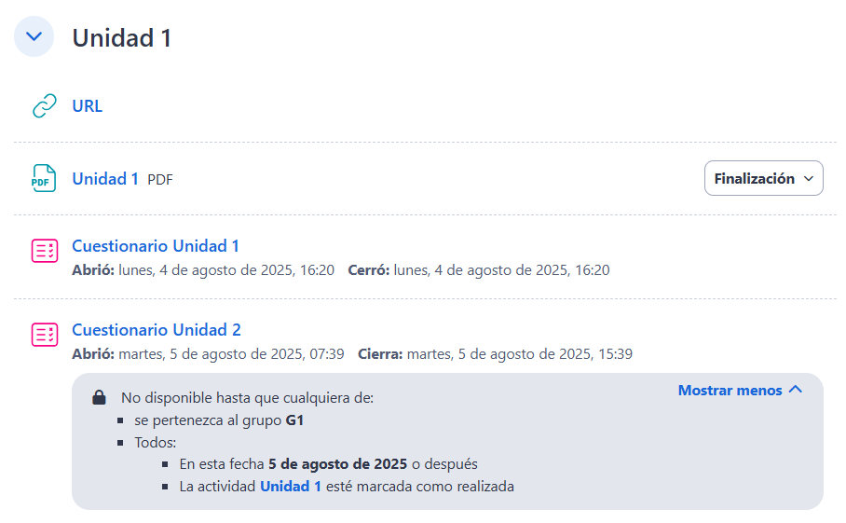Screen dimensions: 846x523
Task: Click the PDF file icon
Action: click(x=44, y=178)
